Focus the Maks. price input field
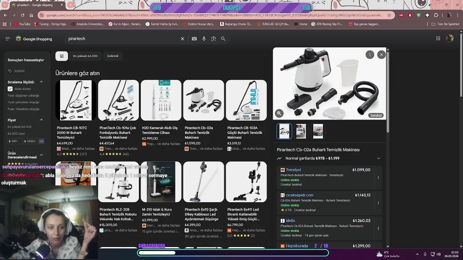The height and width of the screenshot is (260, 463). (30, 141)
